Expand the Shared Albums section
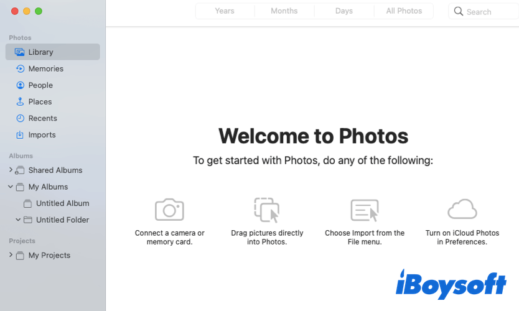Viewport: 519px width, 311px height. [x=11, y=170]
